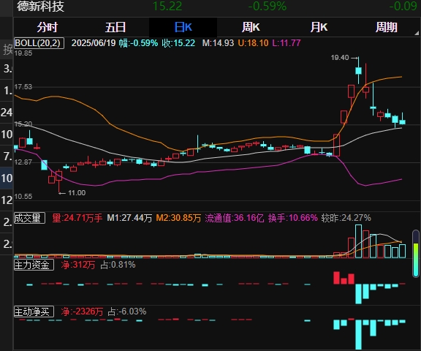Click the U:18.10 upper band value
This screenshot has width=421, height=351.
pyautogui.click(x=253, y=43)
